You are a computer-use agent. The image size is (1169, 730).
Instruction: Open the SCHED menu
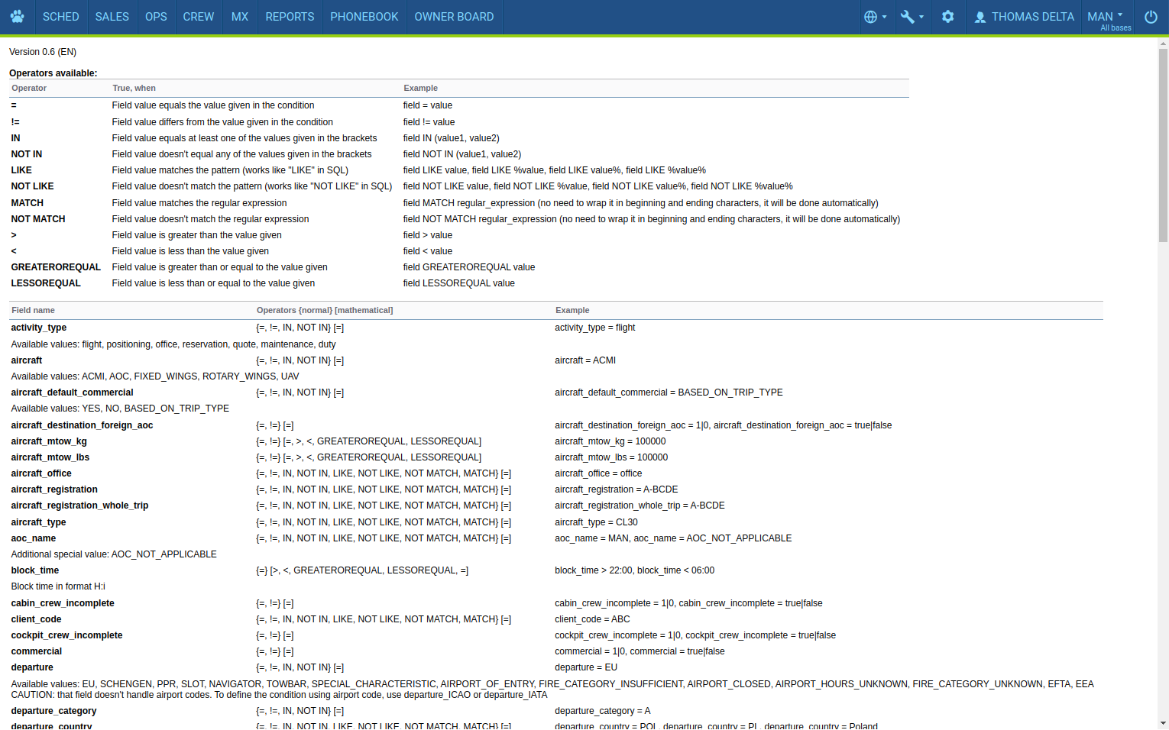click(x=60, y=17)
